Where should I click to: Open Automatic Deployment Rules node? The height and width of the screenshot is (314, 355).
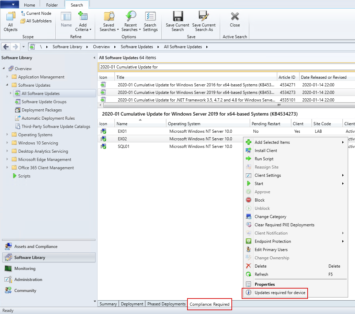(x=48, y=118)
